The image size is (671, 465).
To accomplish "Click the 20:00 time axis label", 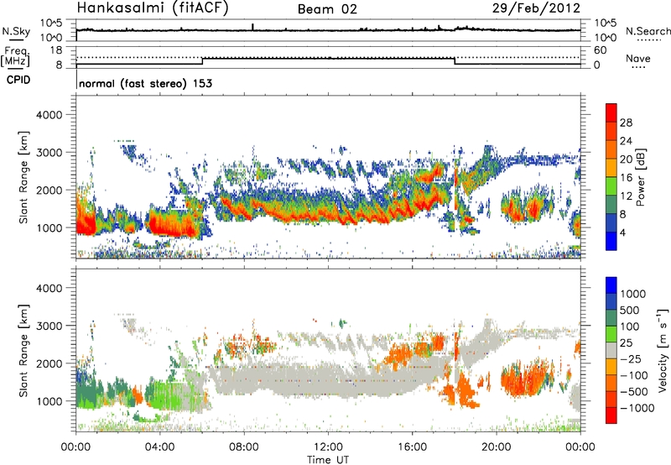I will 497,447.
